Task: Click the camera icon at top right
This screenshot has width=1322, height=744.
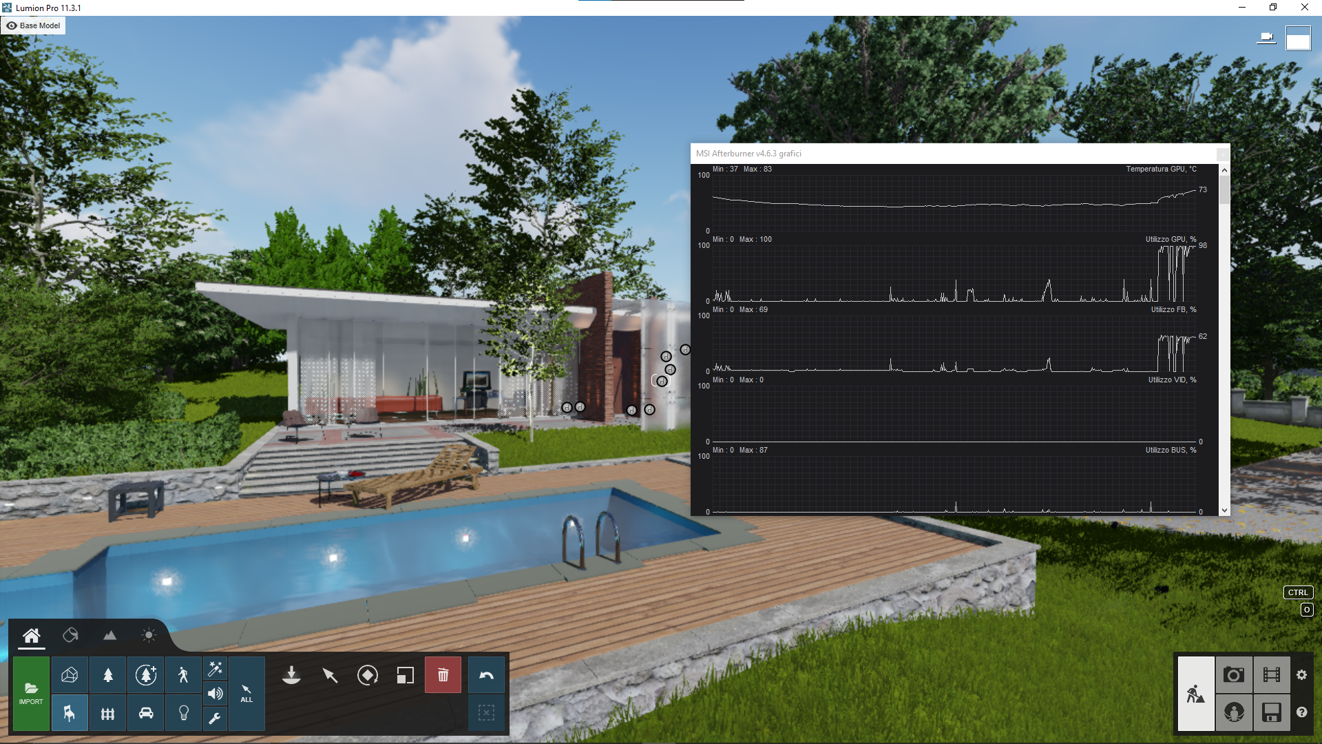Action: coord(1266,37)
